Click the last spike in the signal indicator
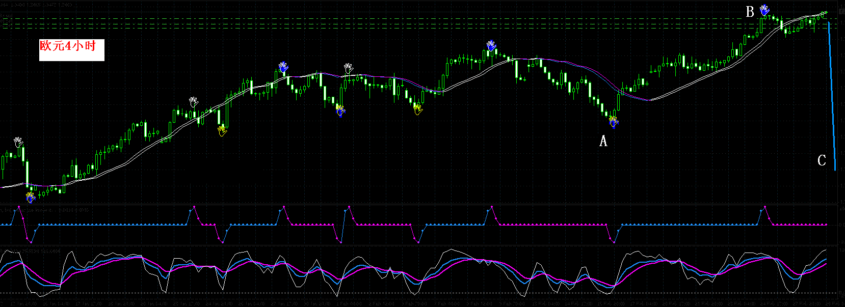The image size is (845, 307). pyautogui.click(x=764, y=207)
